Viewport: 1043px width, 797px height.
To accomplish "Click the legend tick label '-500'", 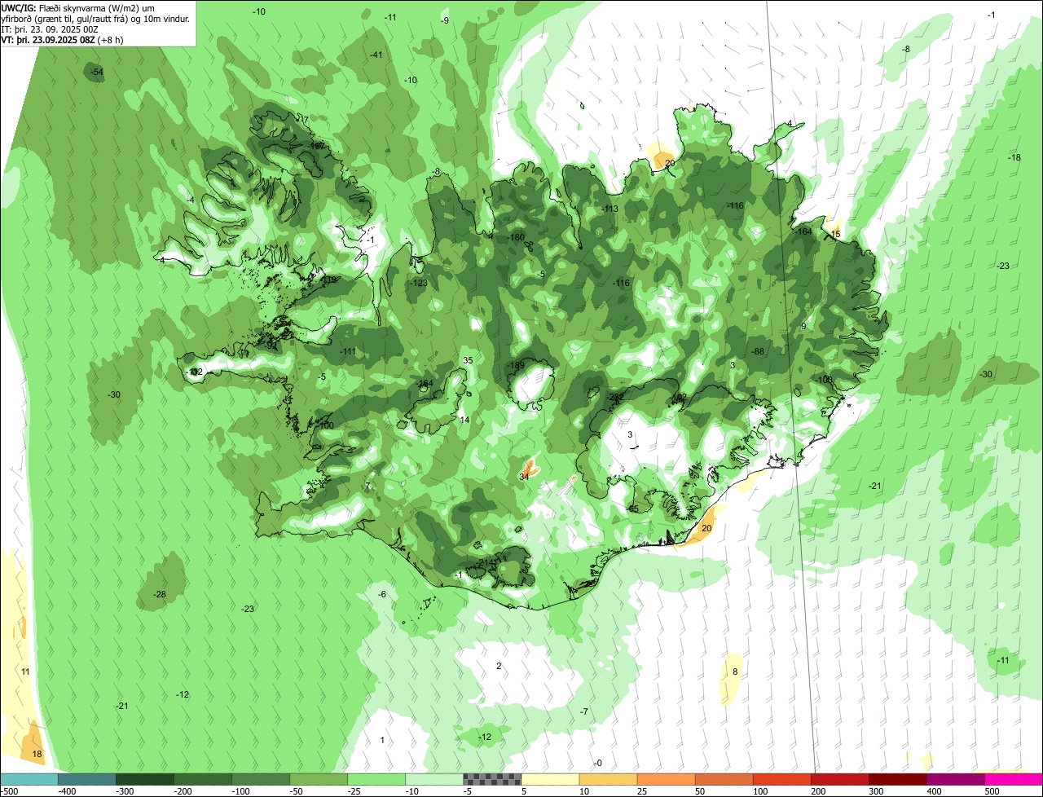I will coord(10,791).
